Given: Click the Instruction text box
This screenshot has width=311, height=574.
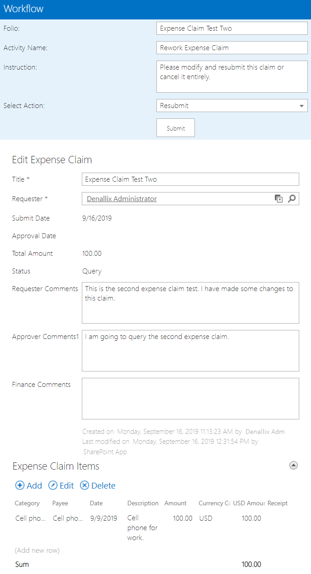Looking at the screenshot, I should 232,76.
